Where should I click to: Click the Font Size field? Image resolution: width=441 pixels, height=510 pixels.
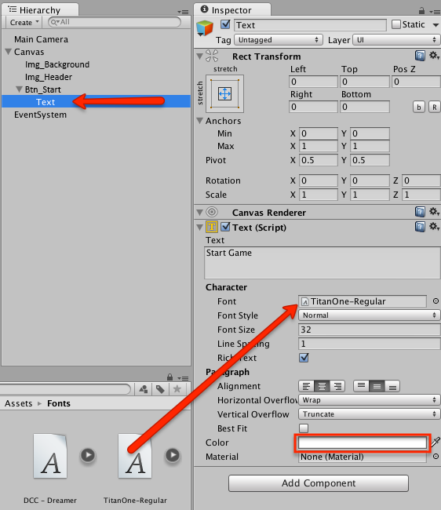coord(369,330)
